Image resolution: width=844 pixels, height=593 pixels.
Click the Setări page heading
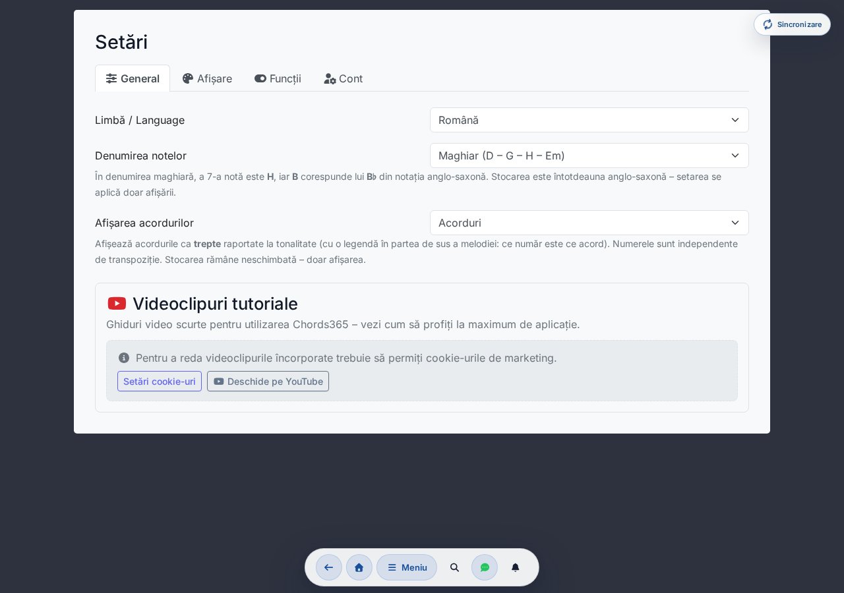click(x=121, y=42)
